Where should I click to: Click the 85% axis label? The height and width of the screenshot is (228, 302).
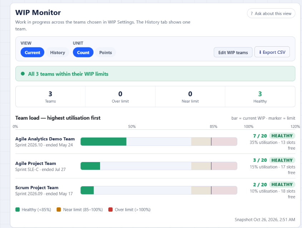tap(213, 127)
